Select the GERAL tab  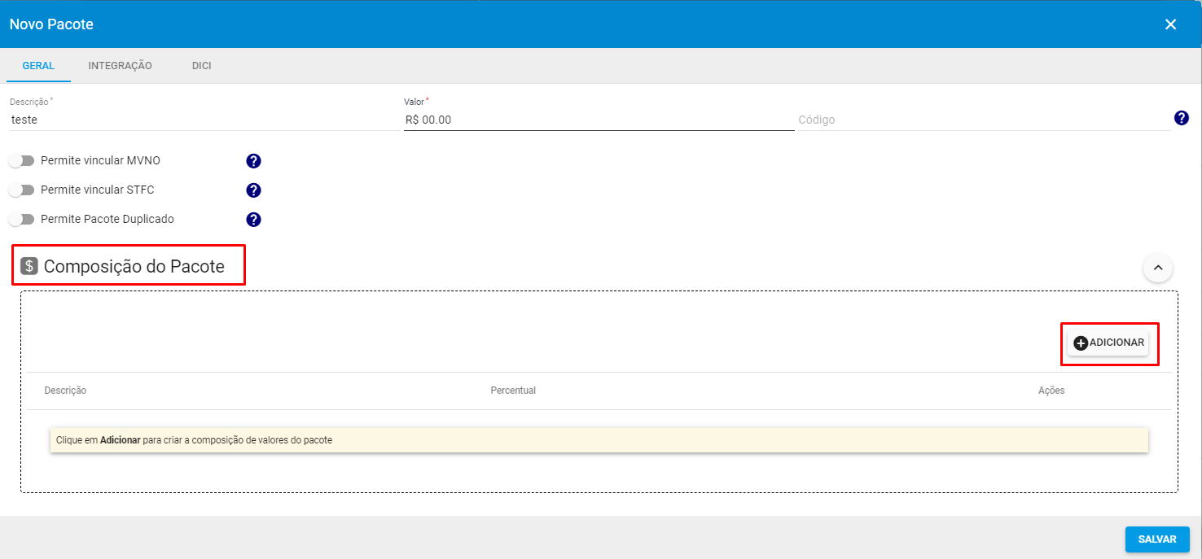(38, 66)
